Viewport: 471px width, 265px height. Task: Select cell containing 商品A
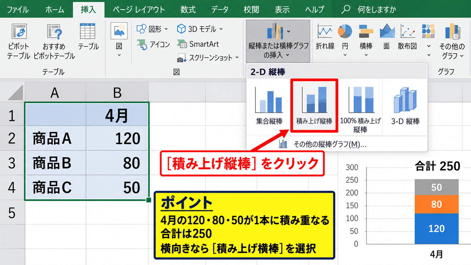[55, 138]
